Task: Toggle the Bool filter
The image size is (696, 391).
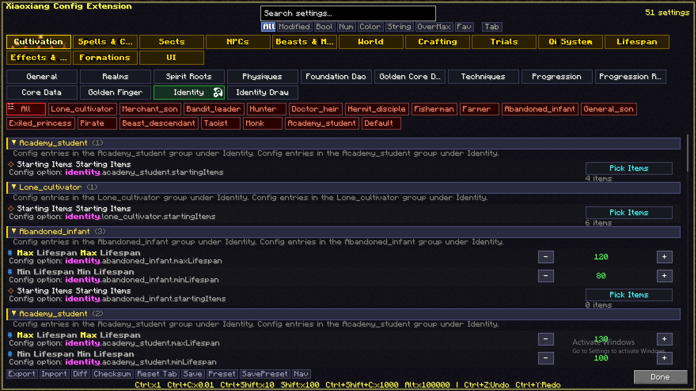Action: click(x=324, y=27)
